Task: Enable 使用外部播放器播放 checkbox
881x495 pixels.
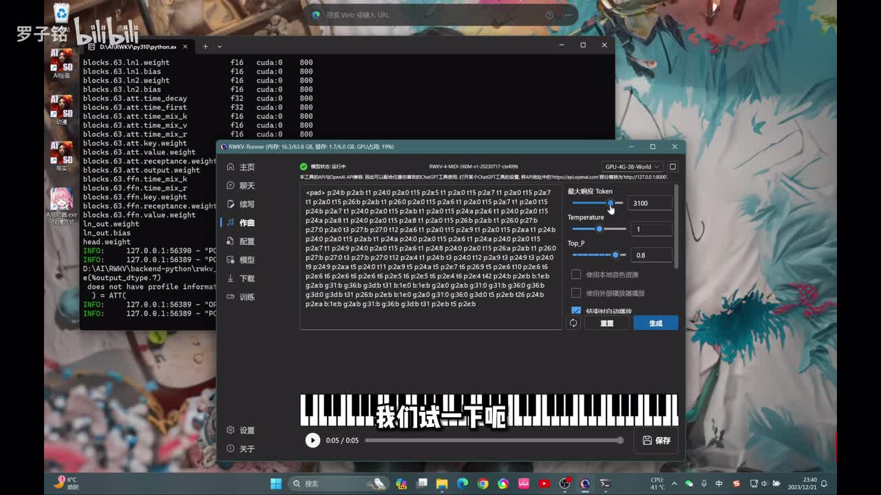Action: (576, 293)
